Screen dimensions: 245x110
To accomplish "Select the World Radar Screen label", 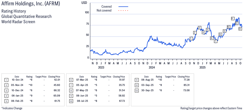I will click(x=18, y=22).
